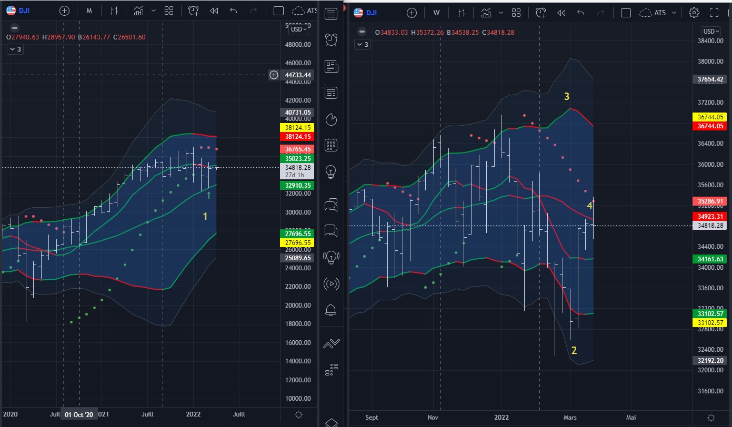Open the Ideas lightbulb panel
Image resolution: width=732 pixels, height=427 pixels.
pos(331,171)
